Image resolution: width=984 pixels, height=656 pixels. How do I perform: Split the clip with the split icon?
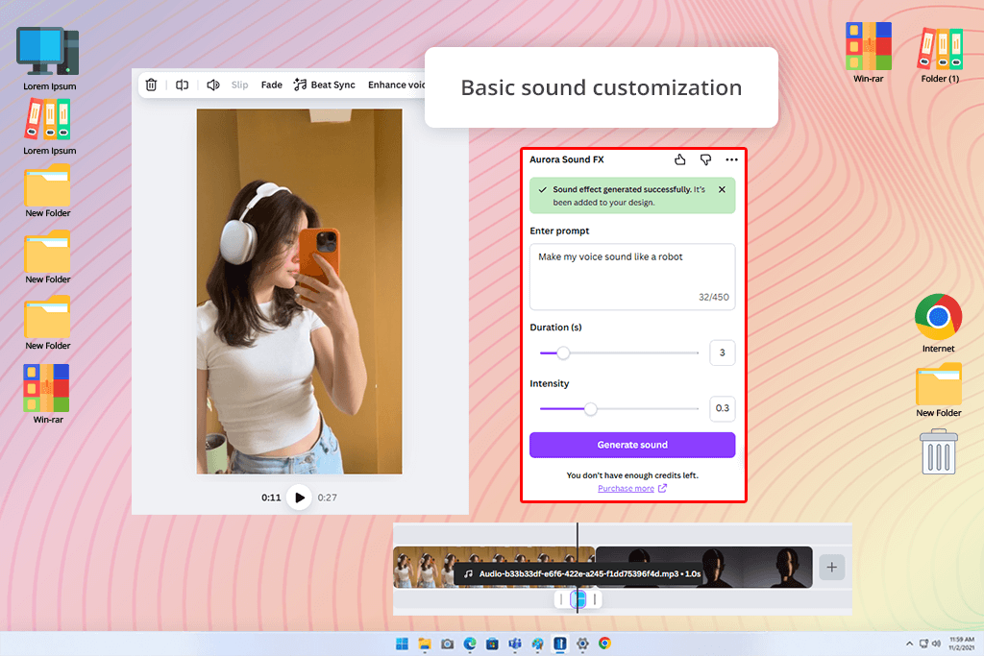[182, 85]
